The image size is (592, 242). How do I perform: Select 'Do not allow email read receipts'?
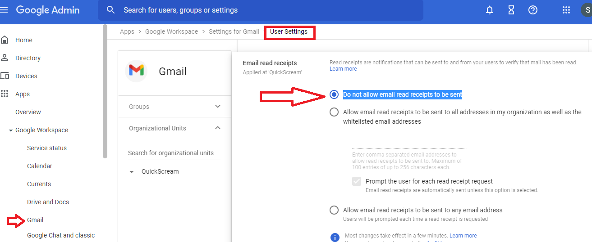334,94
